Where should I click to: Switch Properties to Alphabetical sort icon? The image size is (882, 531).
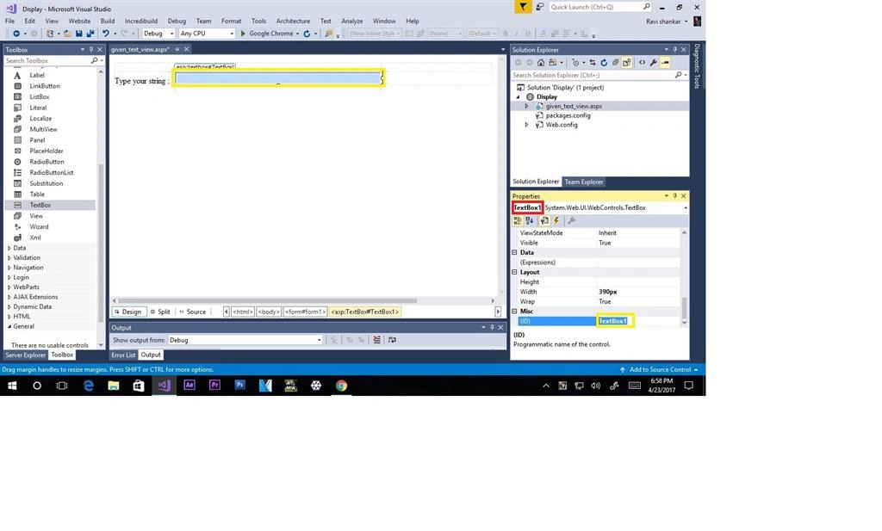[x=530, y=221]
